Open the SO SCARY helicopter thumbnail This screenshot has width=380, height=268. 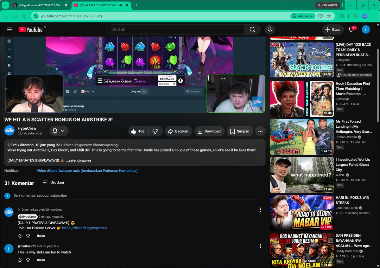302,137
